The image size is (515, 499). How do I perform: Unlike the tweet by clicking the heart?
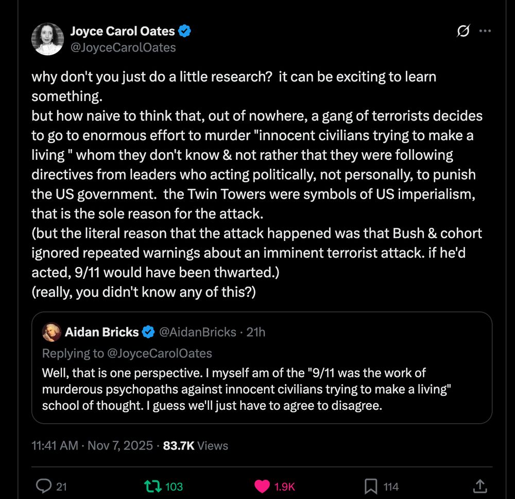(x=263, y=486)
